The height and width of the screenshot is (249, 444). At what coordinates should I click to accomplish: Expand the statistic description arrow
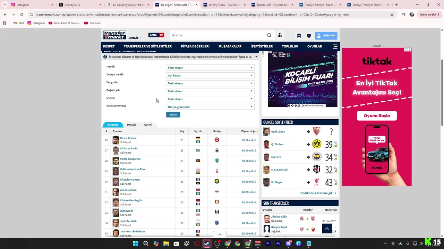[256, 57]
